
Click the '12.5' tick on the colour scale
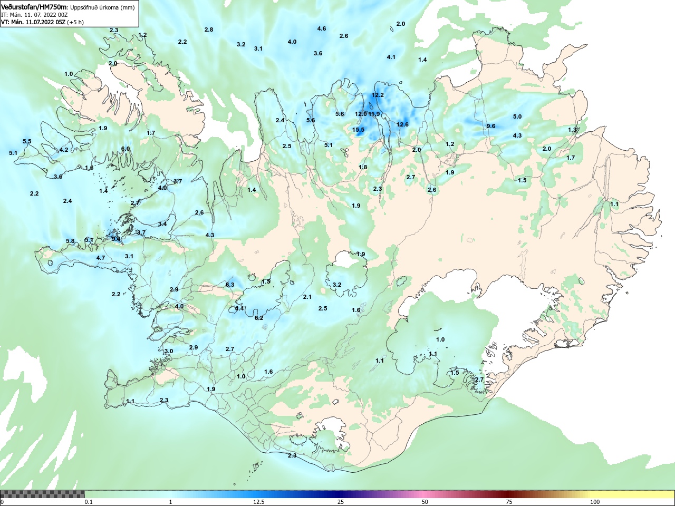(259, 502)
